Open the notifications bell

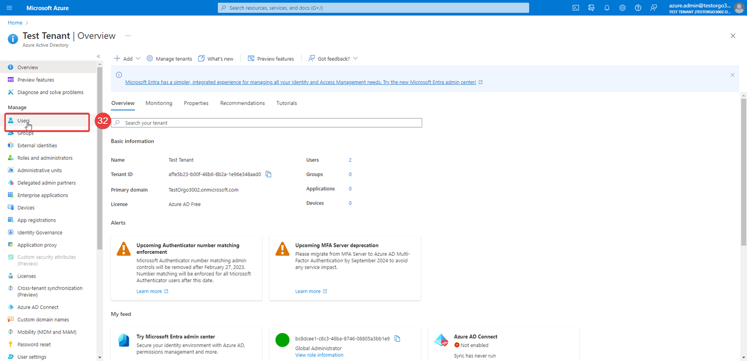pyautogui.click(x=607, y=8)
